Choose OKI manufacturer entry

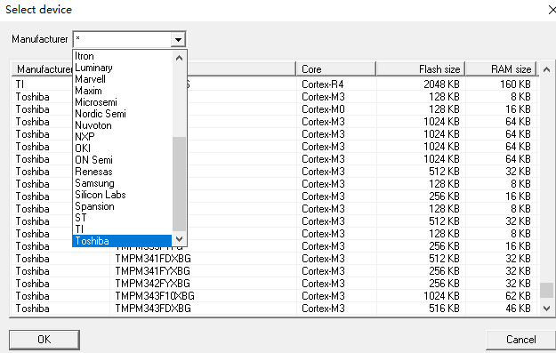[x=122, y=148]
